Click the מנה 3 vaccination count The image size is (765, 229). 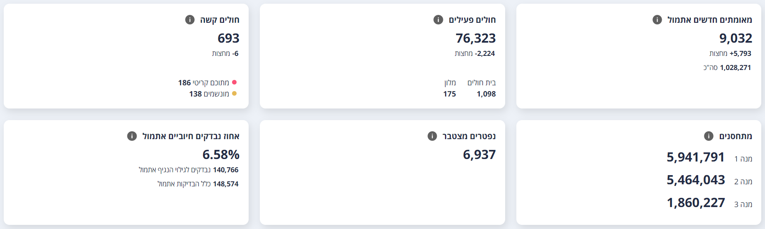pyautogui.click(x=696, y=203)
